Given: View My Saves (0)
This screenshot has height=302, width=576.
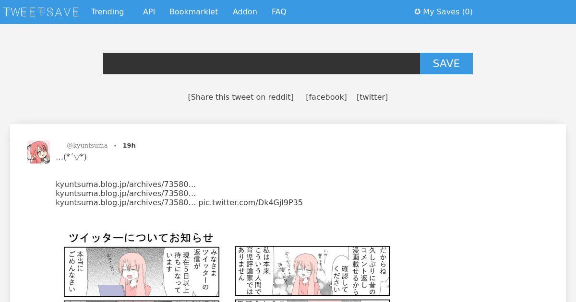Looking at the screenshot, I should [x=444, y=12].
